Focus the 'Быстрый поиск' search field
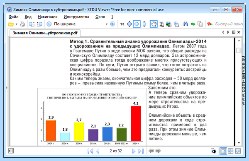The width and height of the screenshot is (249, 161). [229, 24]
